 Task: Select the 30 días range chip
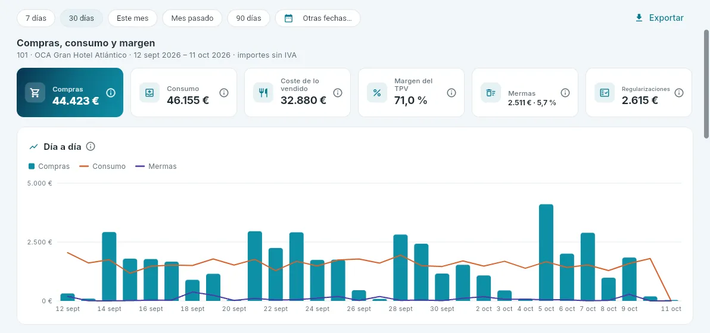82,18
